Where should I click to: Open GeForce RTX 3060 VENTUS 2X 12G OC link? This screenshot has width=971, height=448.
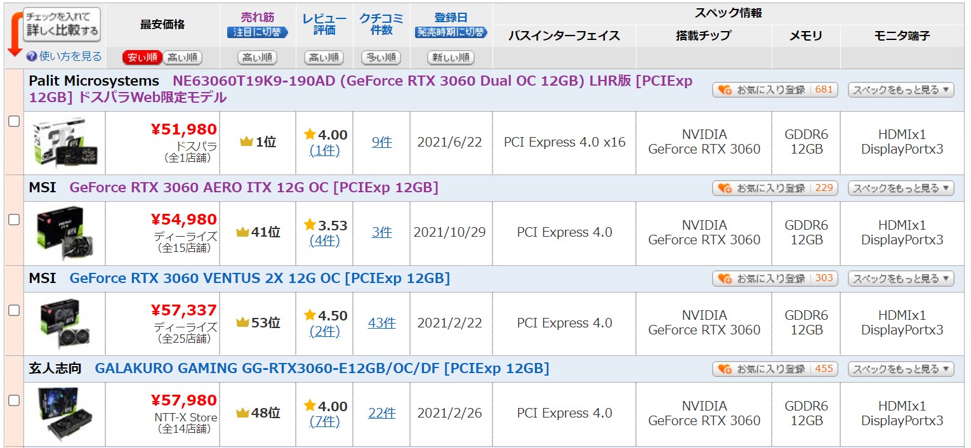[260, 278]
